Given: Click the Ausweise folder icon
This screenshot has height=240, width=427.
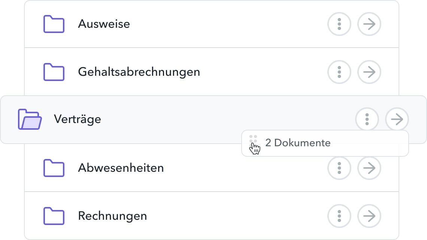Looking at the screenshot, I should (54, 24).
